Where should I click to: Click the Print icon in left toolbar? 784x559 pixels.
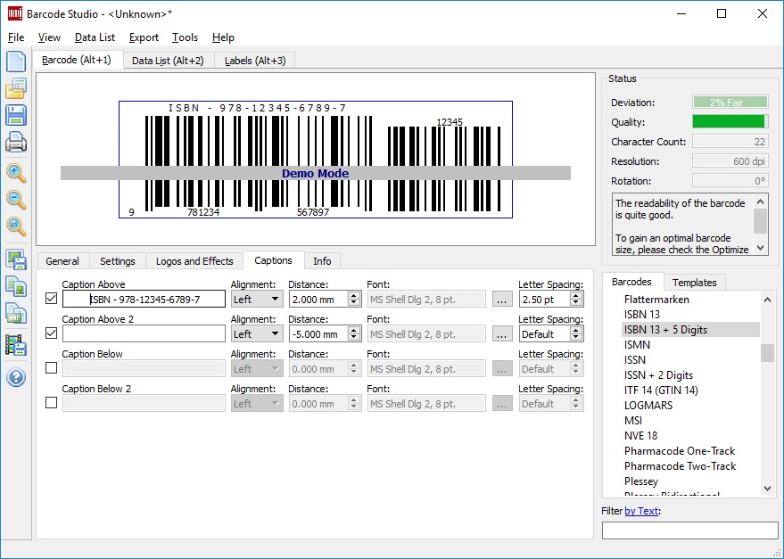(x=16, y=142)
